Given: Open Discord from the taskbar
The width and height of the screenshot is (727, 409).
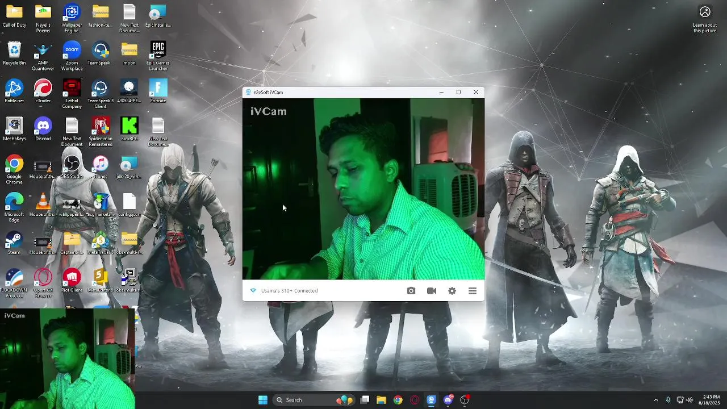Looking at the screenshot, I should tap(448, 400).
